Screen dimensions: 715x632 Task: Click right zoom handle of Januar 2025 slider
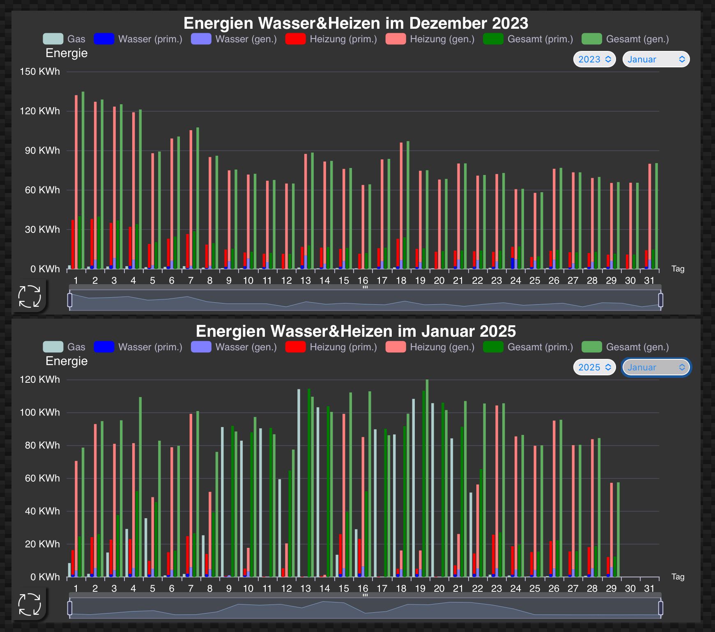click(660, 608)
